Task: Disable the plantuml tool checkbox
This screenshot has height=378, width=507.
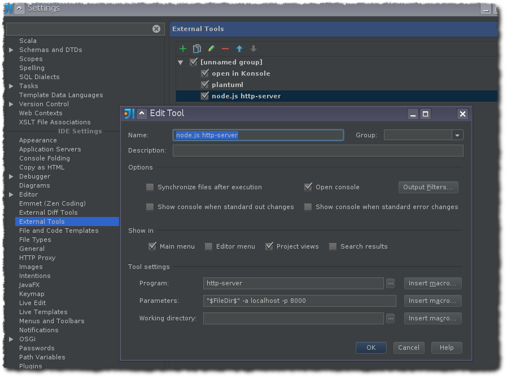Action: 205,85
